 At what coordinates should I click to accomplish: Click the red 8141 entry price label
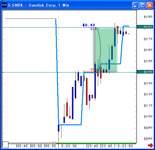point(94,69)
